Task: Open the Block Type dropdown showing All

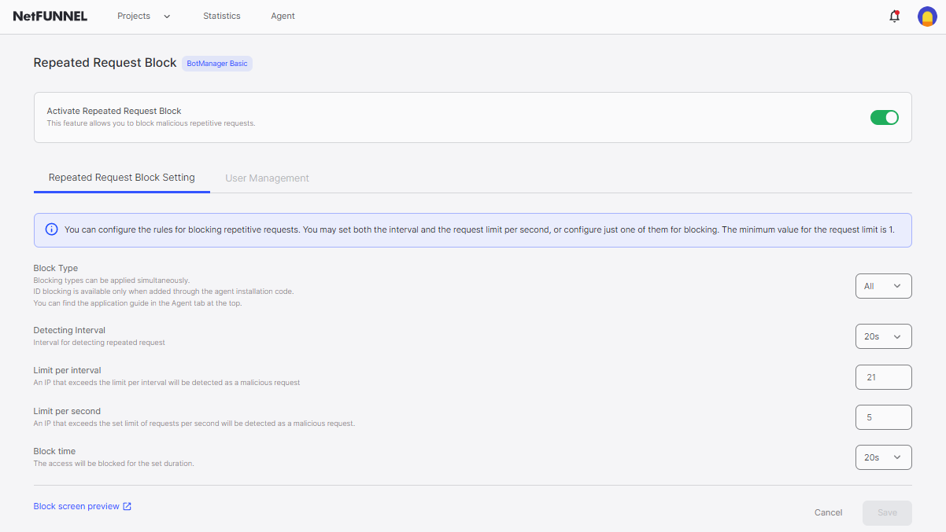Action: tap(883, 286)
